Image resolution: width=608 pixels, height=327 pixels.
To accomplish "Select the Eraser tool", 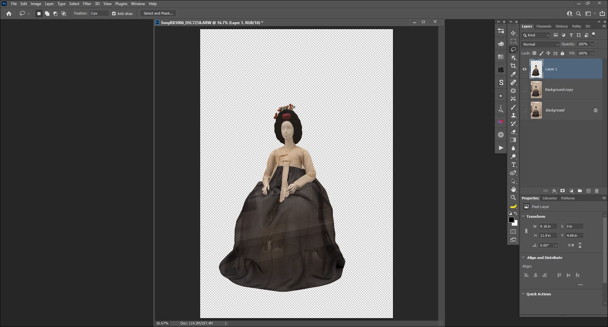I will [x=513, y=132].
